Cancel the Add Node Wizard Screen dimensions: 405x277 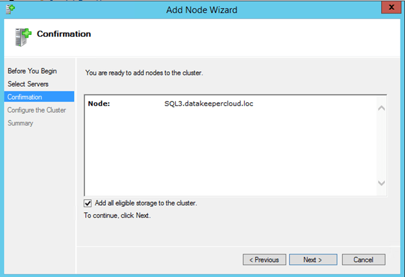pos(363,260)
